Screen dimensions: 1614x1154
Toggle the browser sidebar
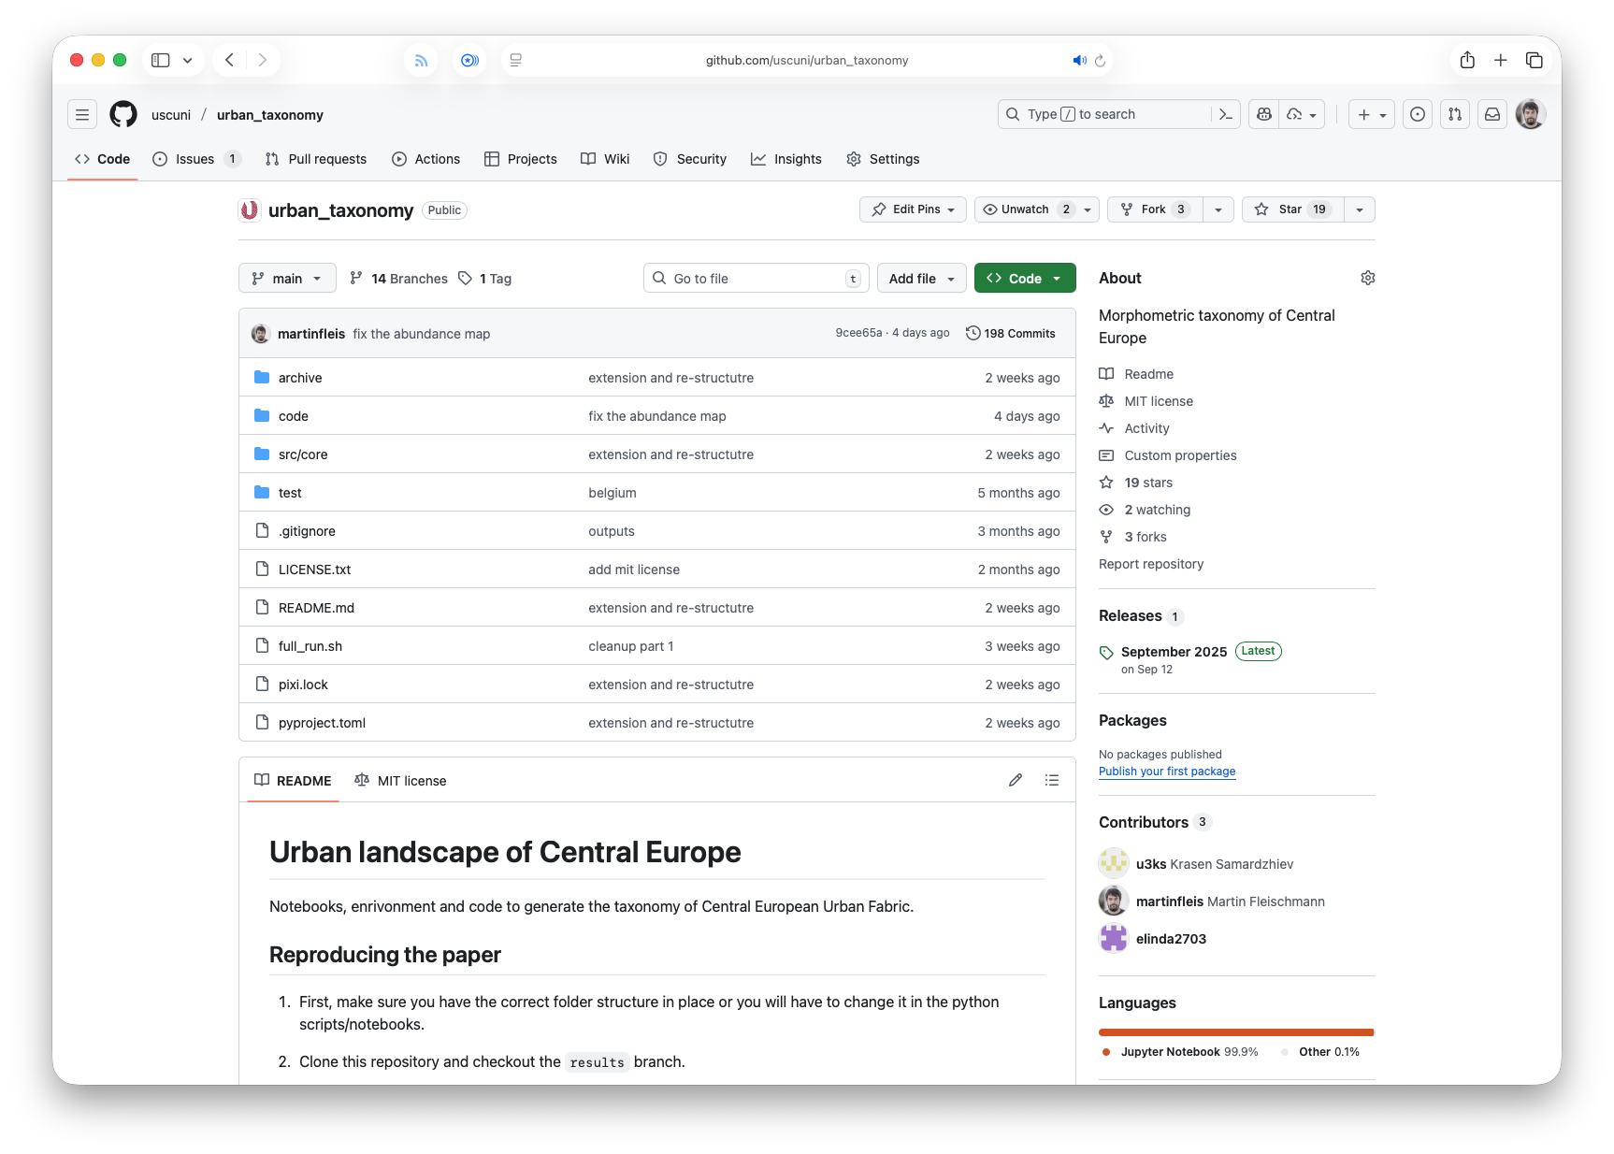(161, 60)
